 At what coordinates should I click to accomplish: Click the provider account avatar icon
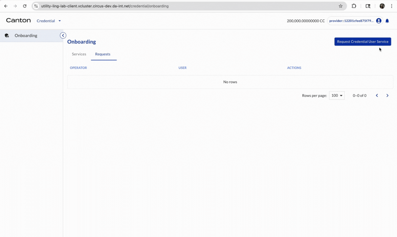point(379,21)
